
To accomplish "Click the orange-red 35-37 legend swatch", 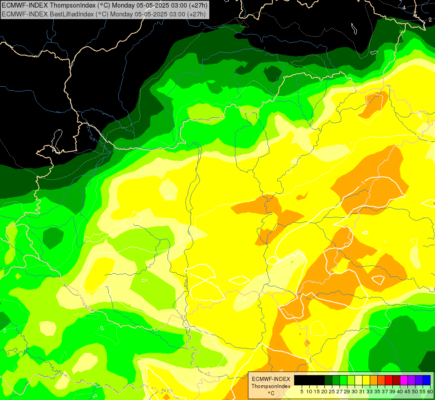I will (381, 380).
